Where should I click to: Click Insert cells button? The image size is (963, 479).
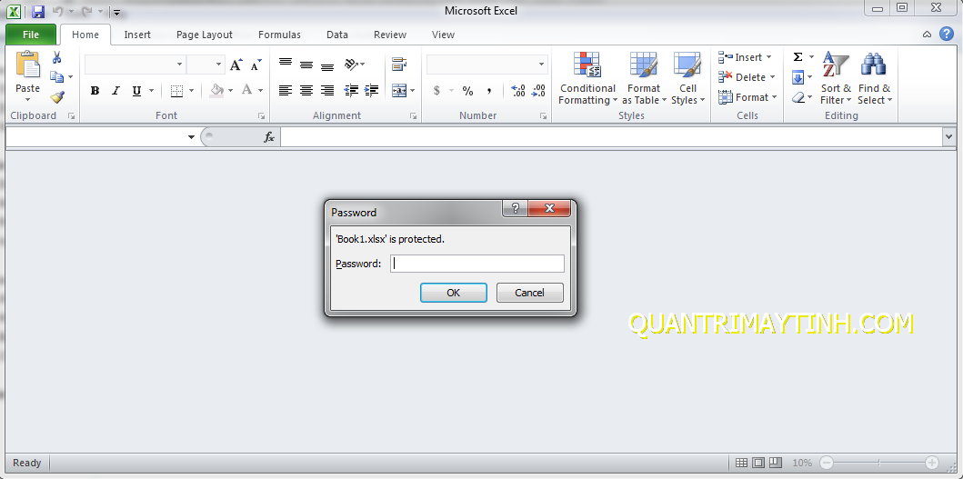tap(745, 57)
